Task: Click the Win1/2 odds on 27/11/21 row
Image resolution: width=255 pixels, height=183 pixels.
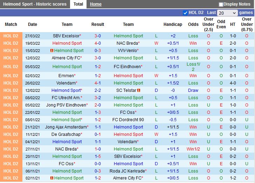Action: pos(193,149)
